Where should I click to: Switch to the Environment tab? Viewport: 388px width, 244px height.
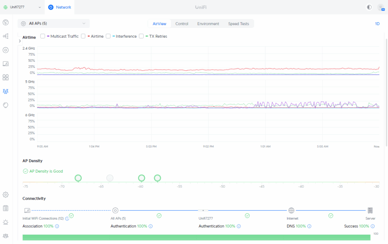coord(208,24)
